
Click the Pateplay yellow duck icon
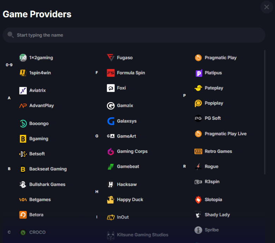pyautogui.click(x=198, y=88)
